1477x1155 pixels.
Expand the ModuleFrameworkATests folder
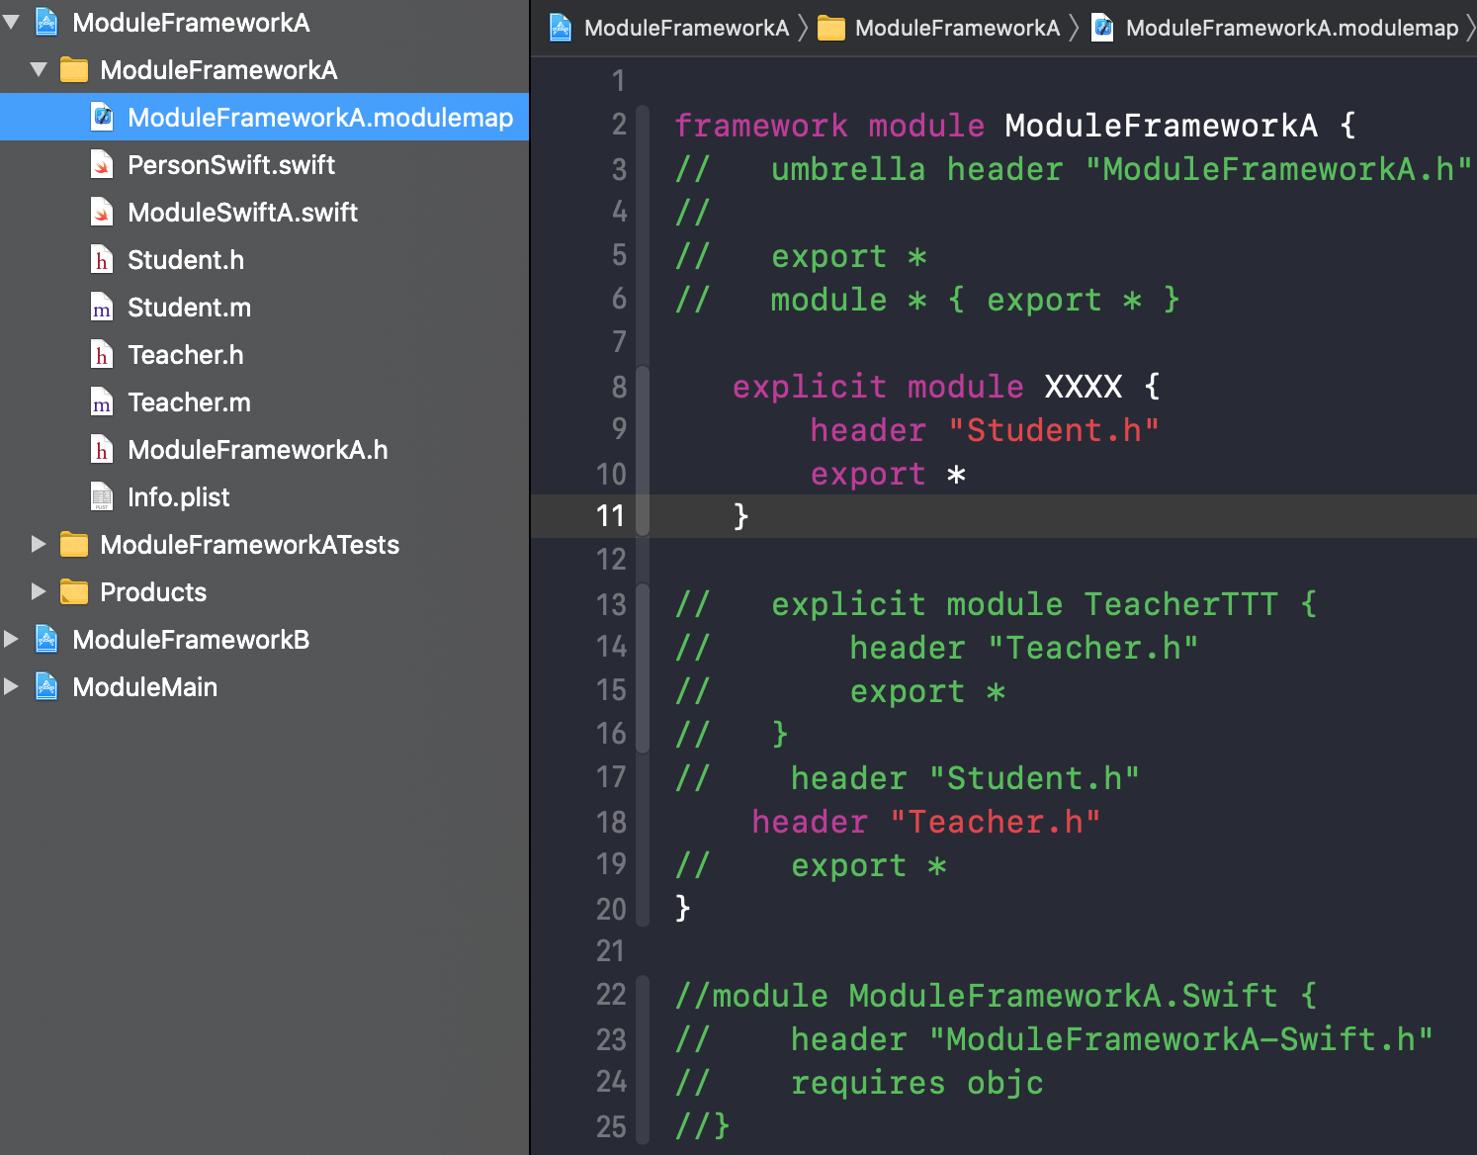[x=39, y=544]
